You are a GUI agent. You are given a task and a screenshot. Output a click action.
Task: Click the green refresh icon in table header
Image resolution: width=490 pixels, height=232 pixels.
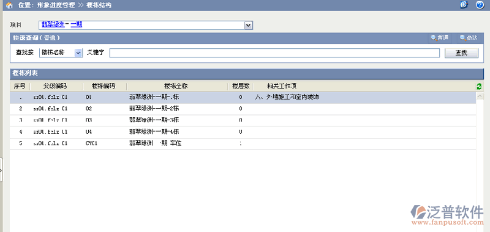[479, 87]
